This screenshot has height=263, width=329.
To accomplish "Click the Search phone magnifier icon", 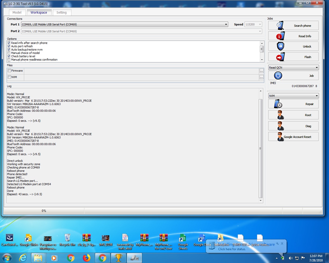I will pos(280,25).
